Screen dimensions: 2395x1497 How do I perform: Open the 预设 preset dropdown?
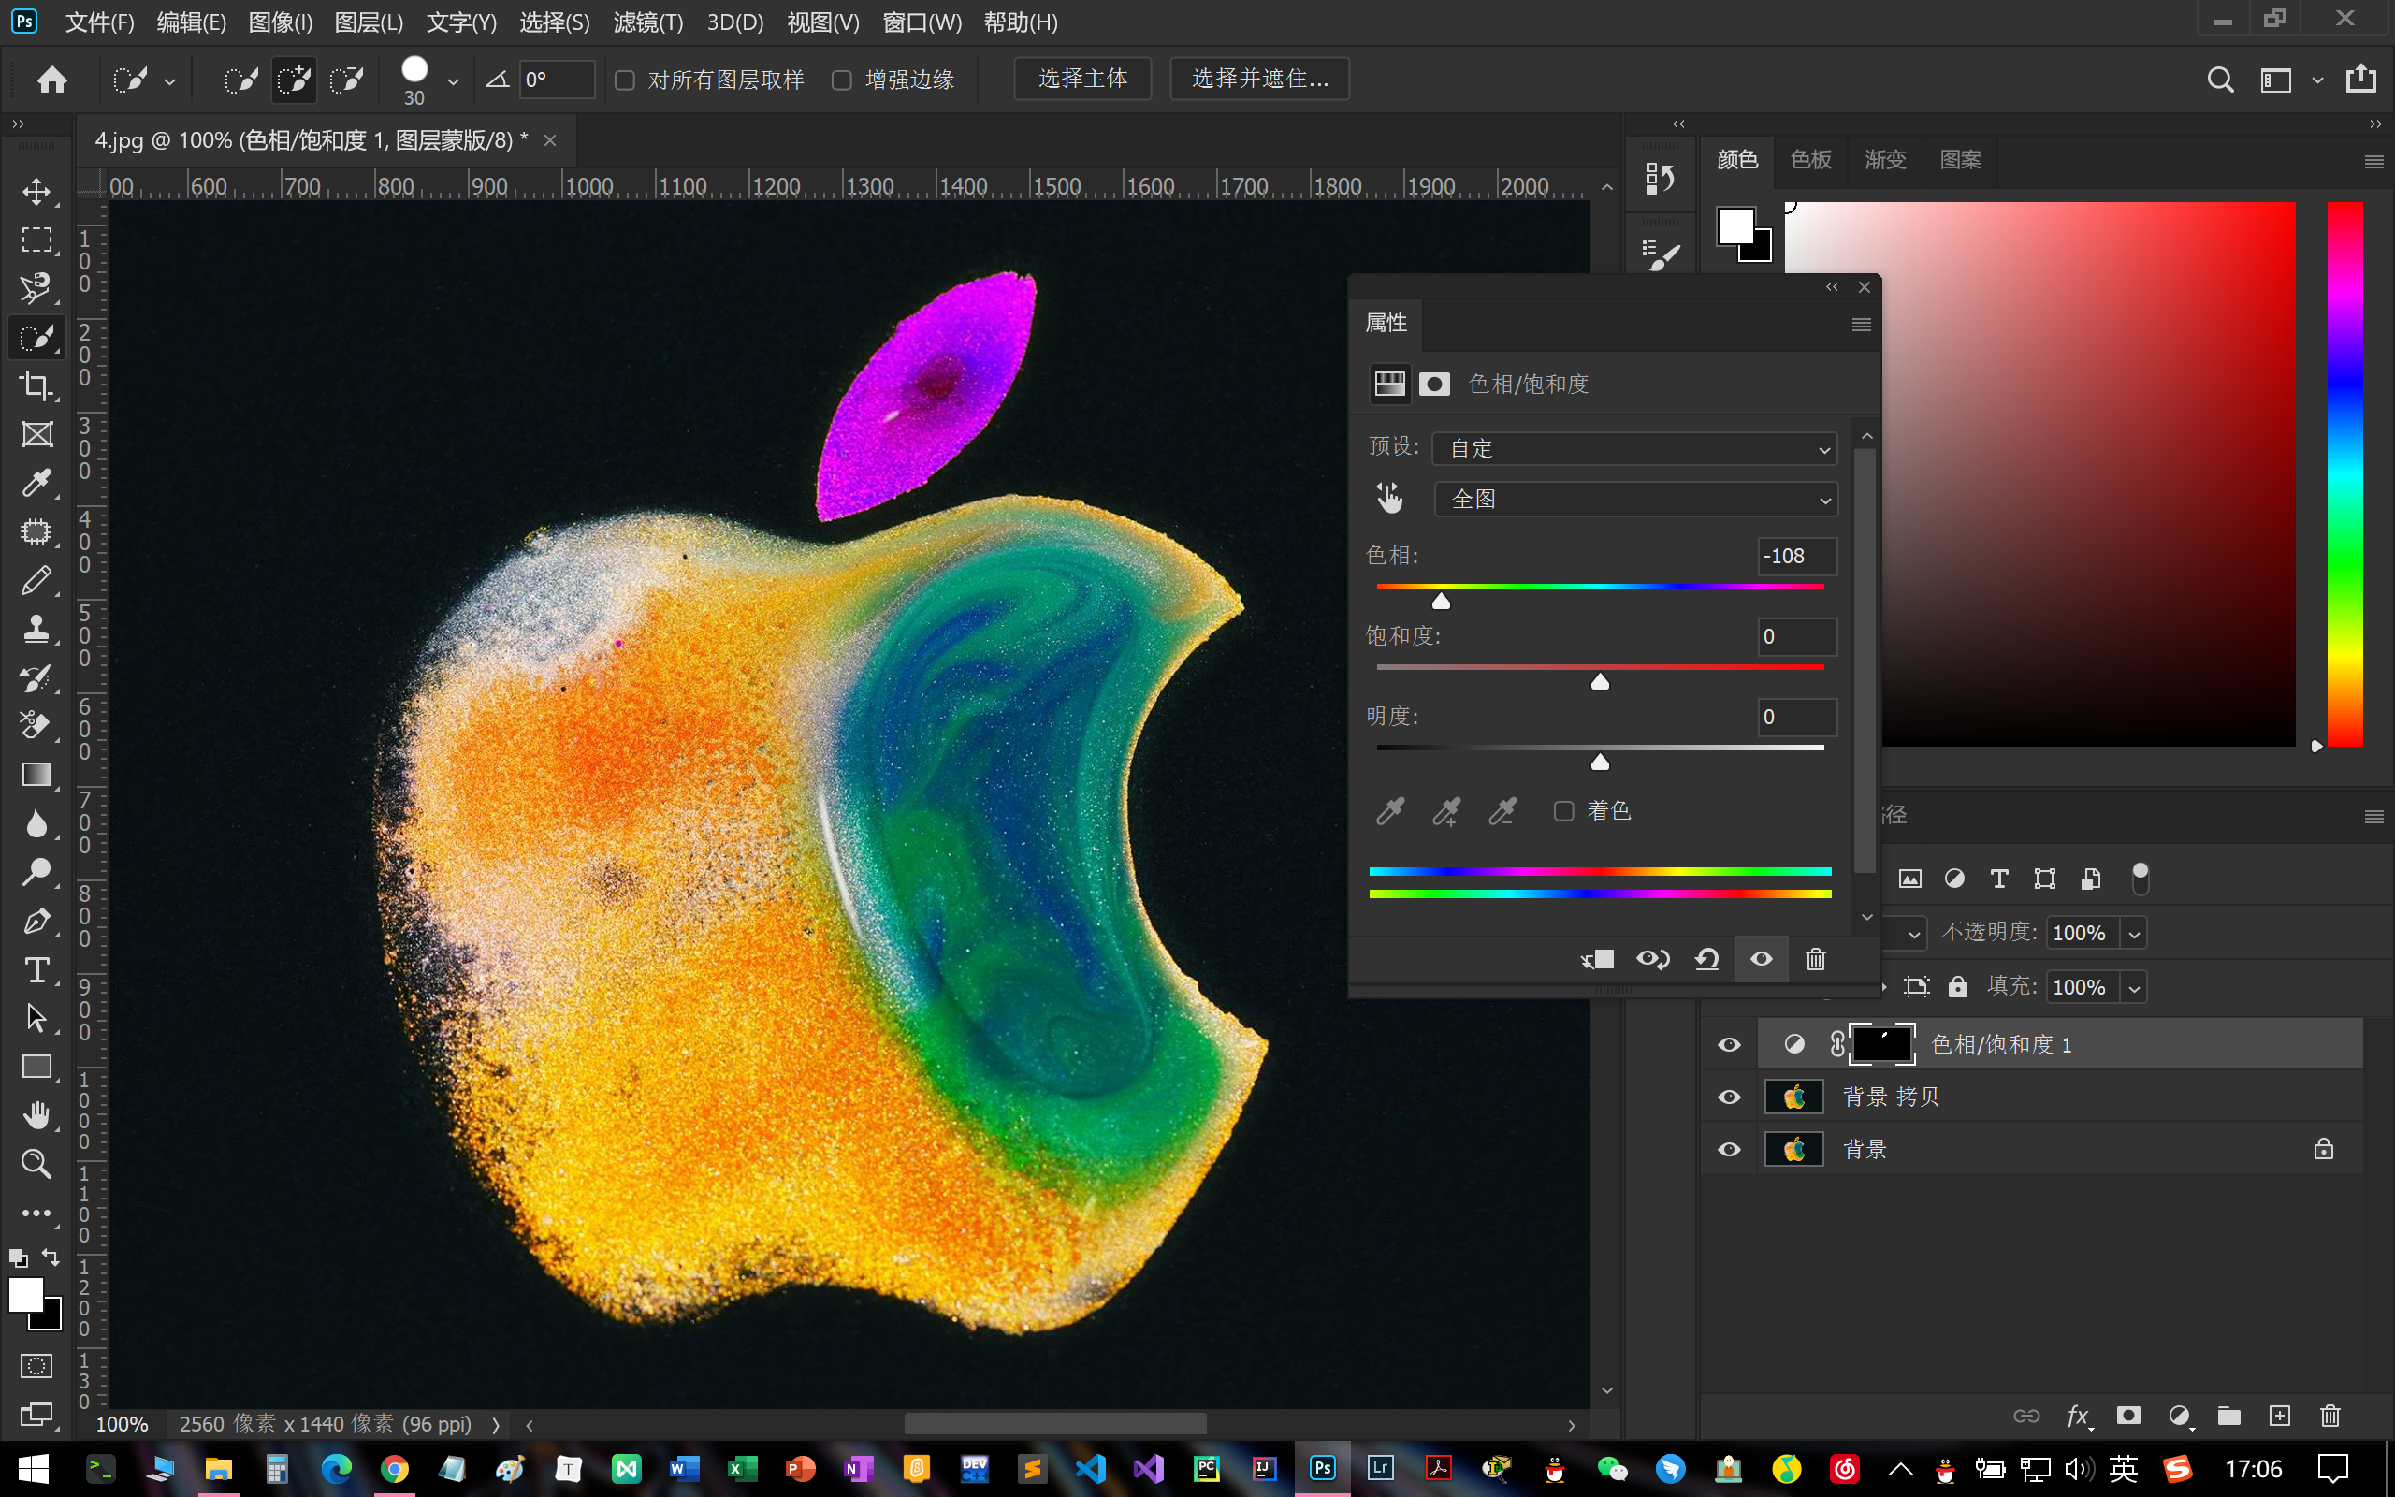pyautogui.click(x=1634, y=448)
